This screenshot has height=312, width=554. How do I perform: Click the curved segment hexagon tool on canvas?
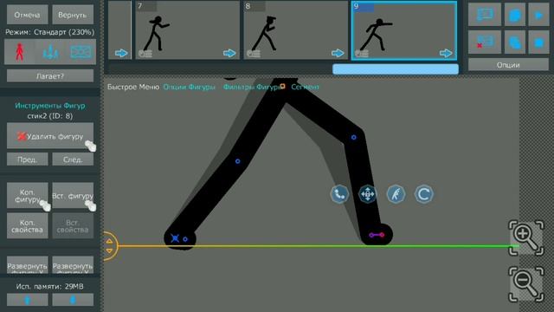coord(339,194)
